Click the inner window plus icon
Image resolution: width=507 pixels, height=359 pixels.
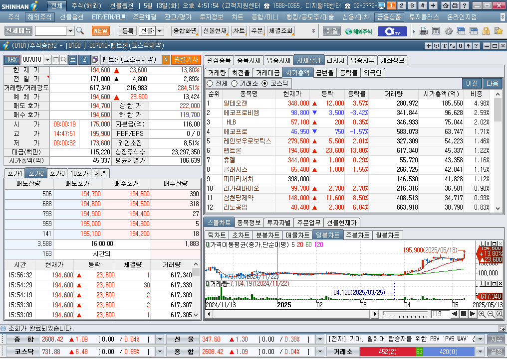[429, 46]
